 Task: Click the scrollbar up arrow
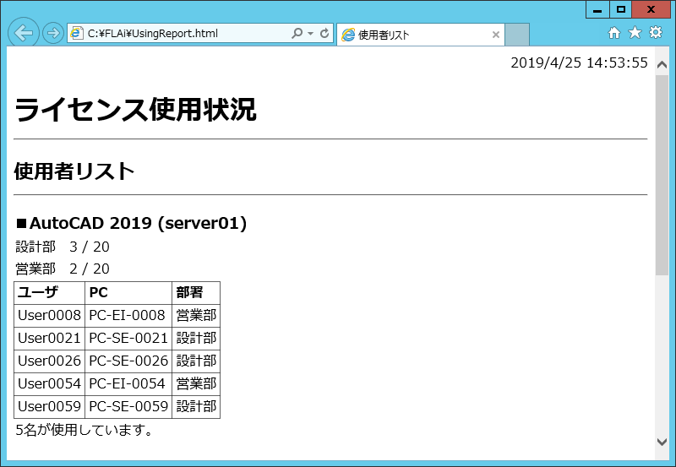coord(662,65)
